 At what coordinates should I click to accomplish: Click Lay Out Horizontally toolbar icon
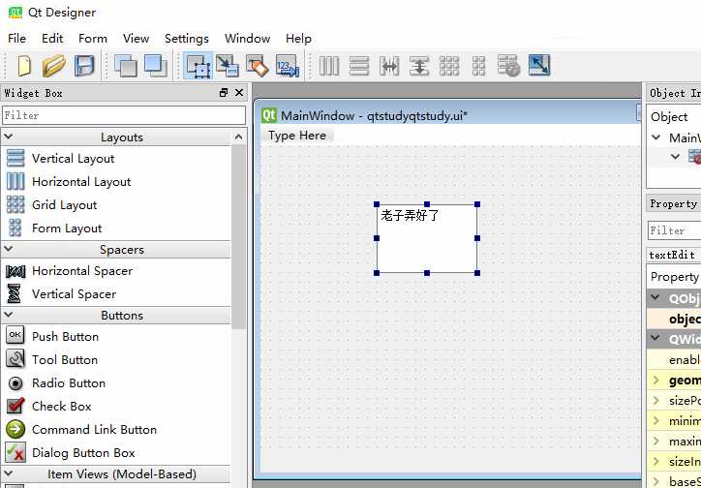coord(329,66)
